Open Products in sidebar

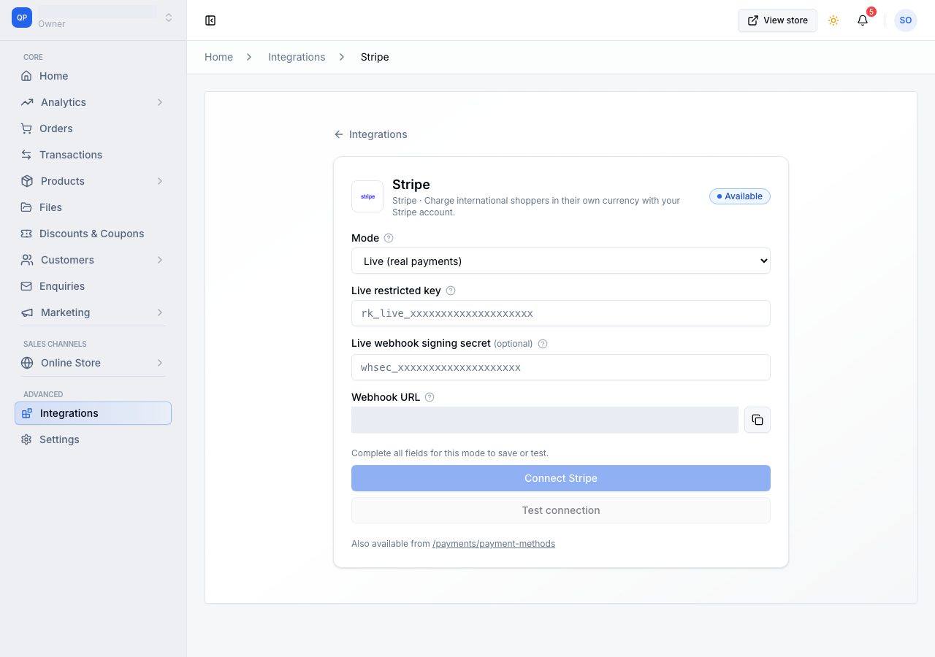coord(93,181)
